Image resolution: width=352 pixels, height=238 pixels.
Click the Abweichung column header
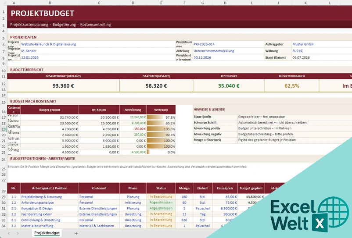[133, 110]
